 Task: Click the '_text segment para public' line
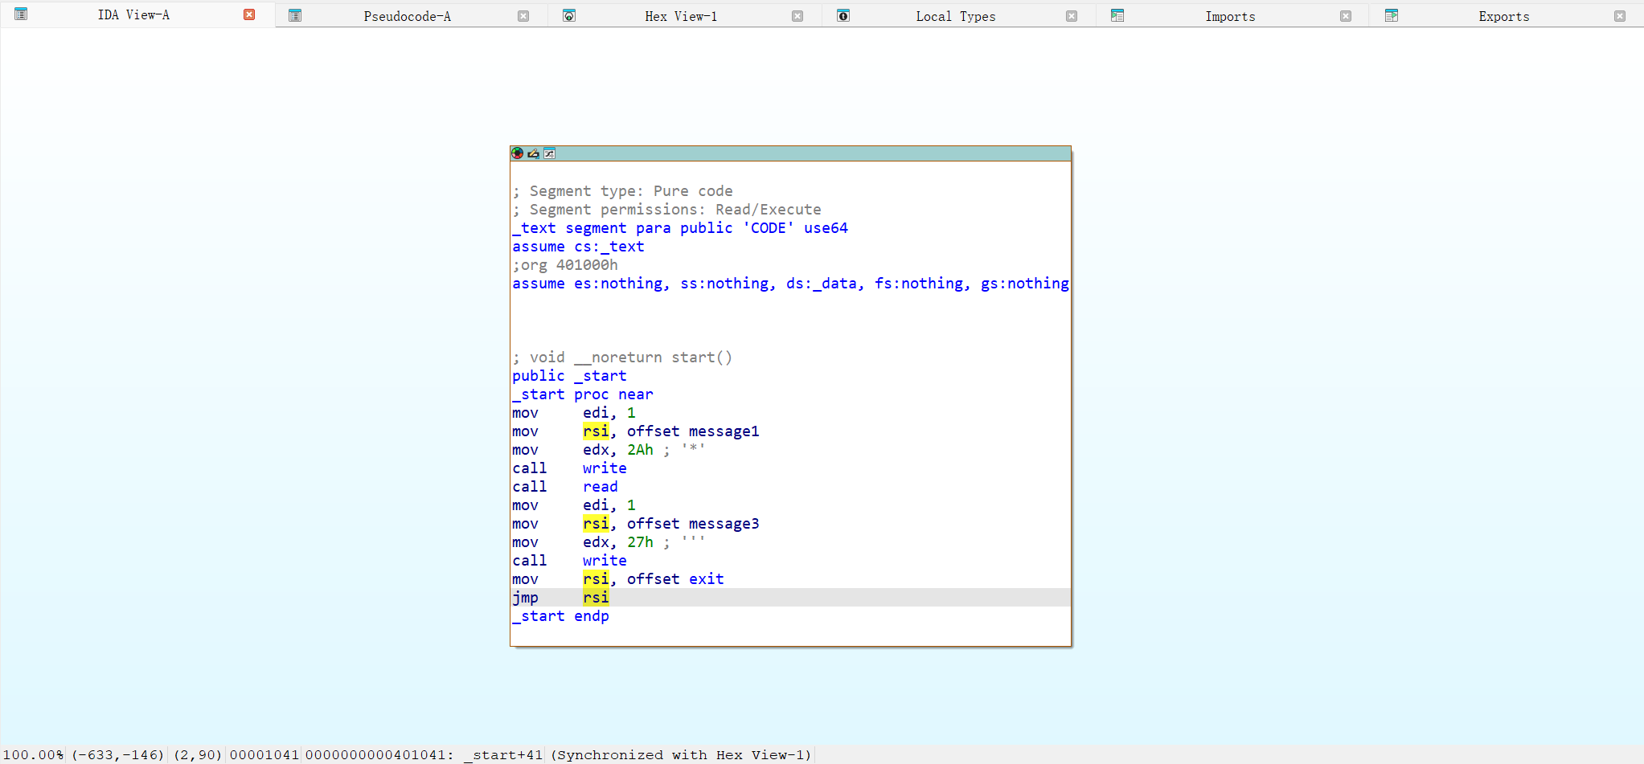point(680,228)
